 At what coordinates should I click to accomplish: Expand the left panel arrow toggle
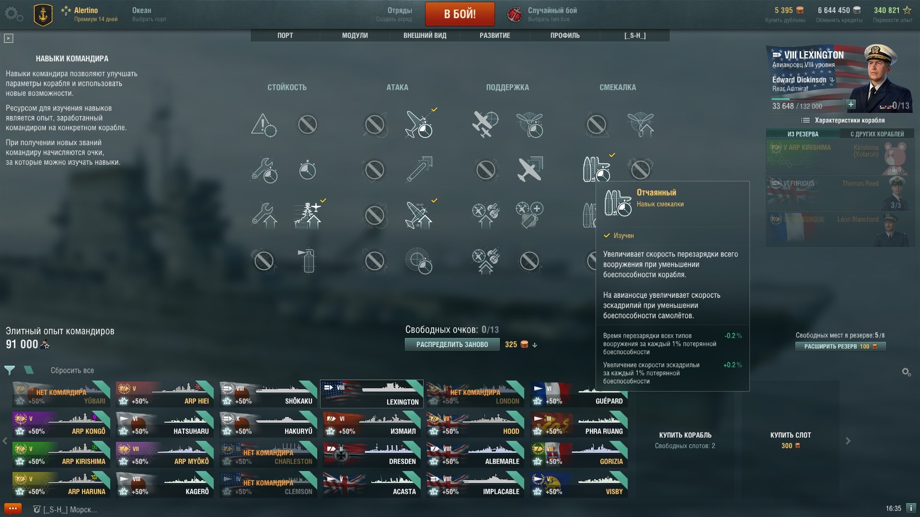pyautogui.click(x=9, y=38)
